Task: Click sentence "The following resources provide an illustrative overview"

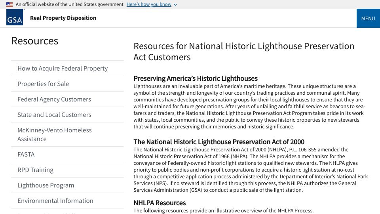Action: pos(223,210)
